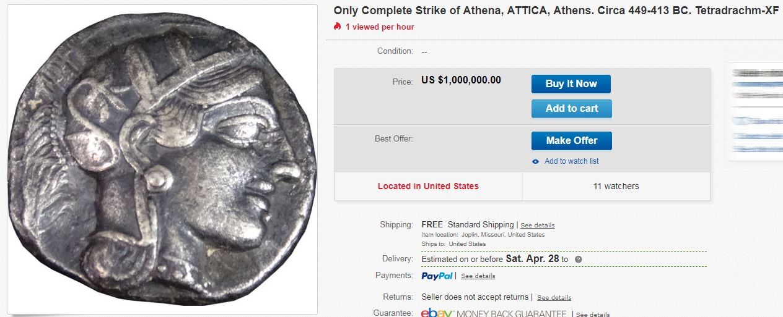Open See details for Payments
Viewport: 783px width, 317px height.
[478, 276]
